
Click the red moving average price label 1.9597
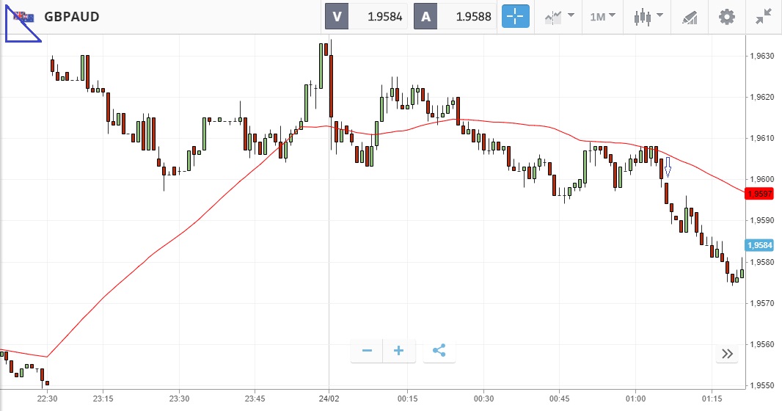tap(757, 194)
